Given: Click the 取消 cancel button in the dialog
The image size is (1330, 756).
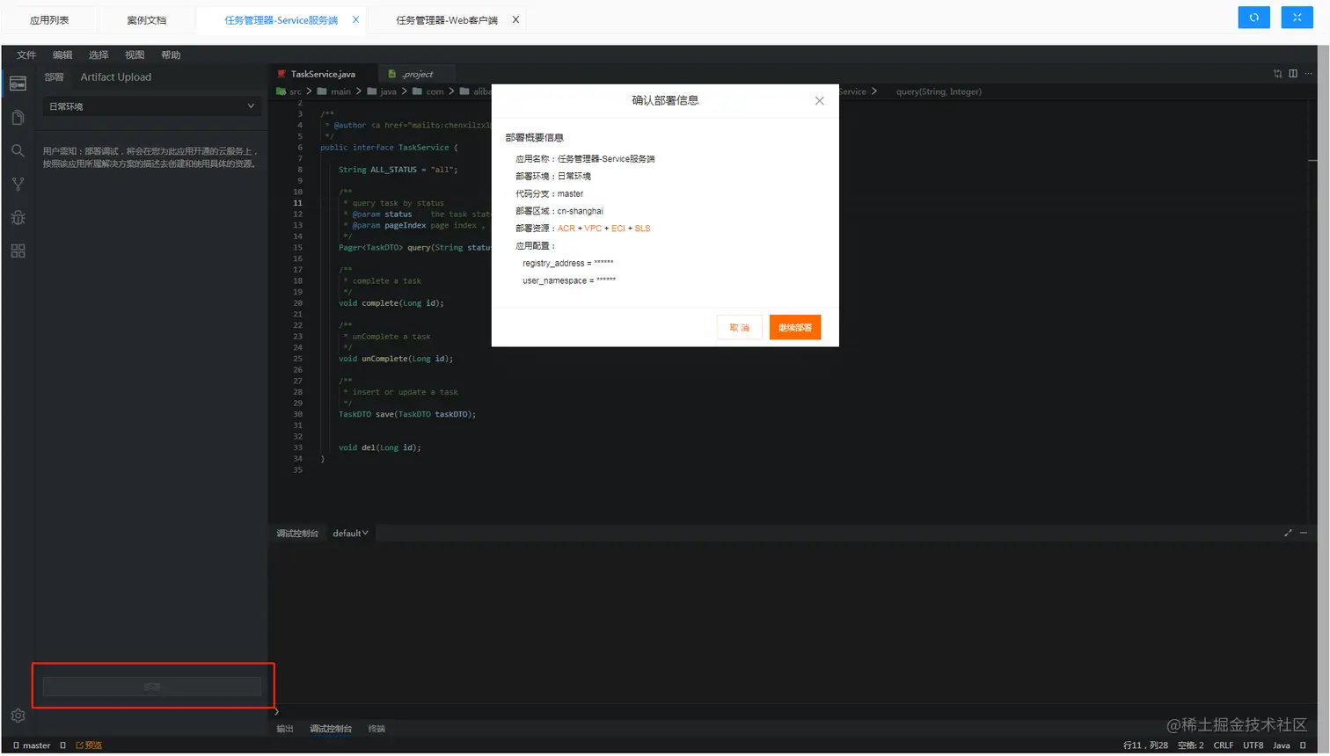Looking at the screenshot, I should coord(740,328).
